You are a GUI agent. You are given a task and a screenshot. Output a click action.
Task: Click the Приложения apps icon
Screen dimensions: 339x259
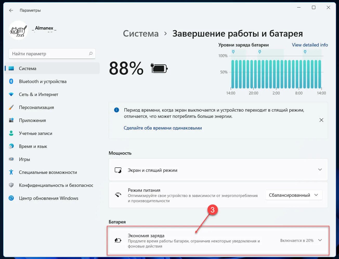(11, 120)
